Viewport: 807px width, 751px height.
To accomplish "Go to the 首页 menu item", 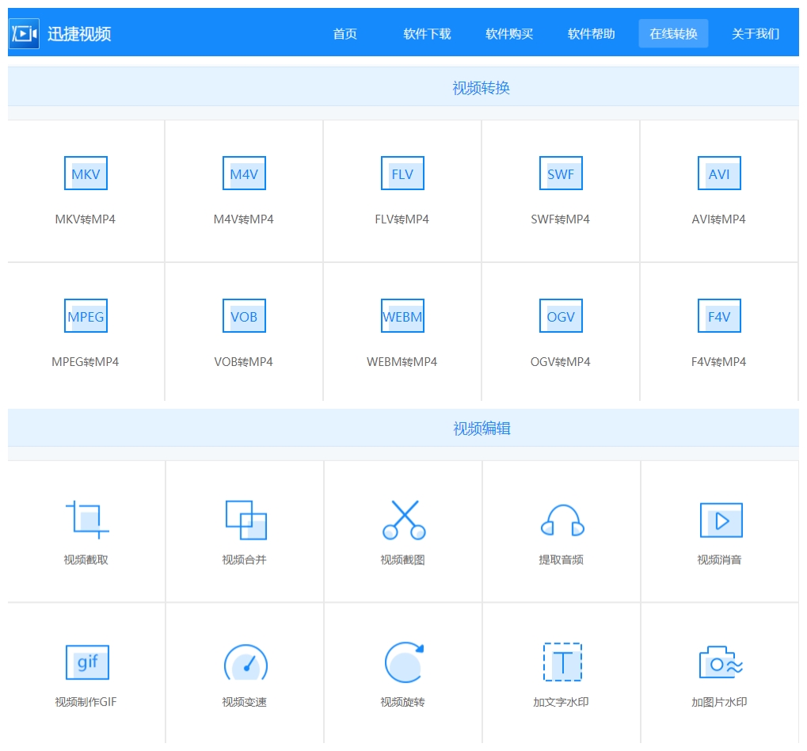I will [344, 34].
